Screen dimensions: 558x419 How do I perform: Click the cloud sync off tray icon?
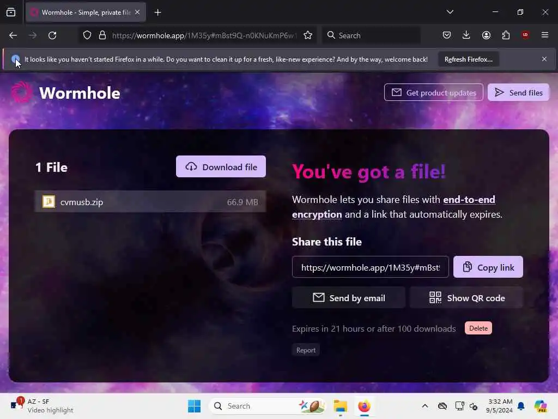coord(442,406)
